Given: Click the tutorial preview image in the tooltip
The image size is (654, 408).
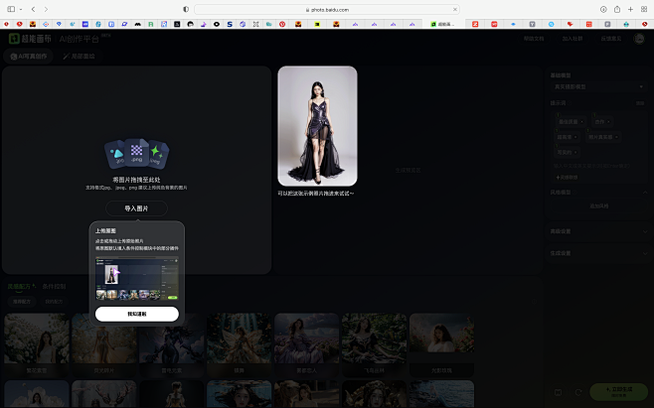Looking at the screenshot, I should pos(137,278).
